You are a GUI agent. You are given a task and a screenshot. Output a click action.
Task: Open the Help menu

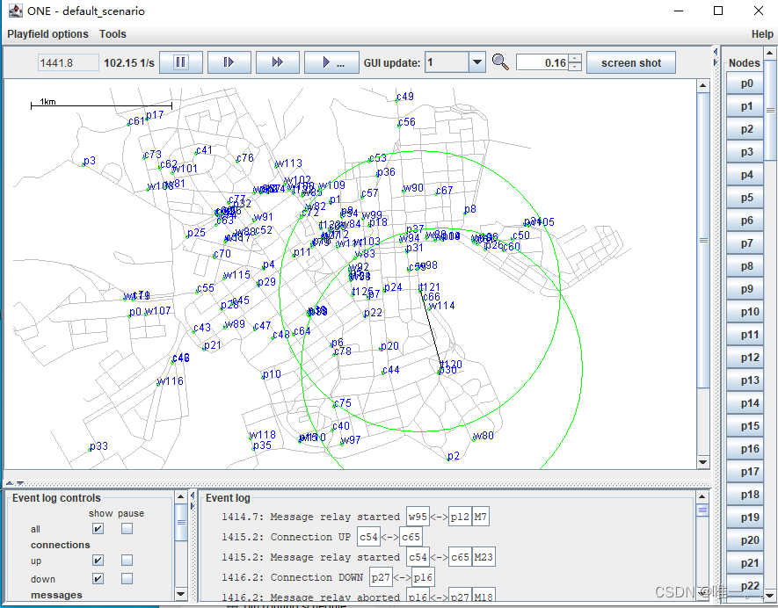point(761,33)
